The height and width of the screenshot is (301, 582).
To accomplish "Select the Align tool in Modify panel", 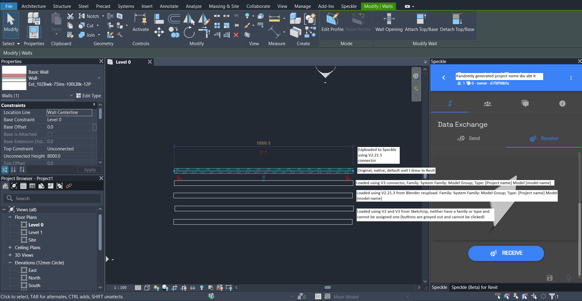I will click(x=159, y=19).
